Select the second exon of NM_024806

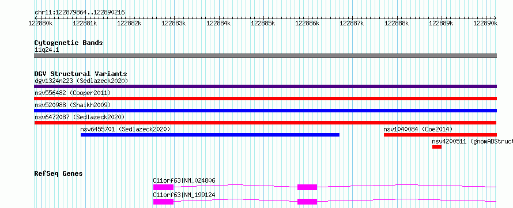pos(307,187)
